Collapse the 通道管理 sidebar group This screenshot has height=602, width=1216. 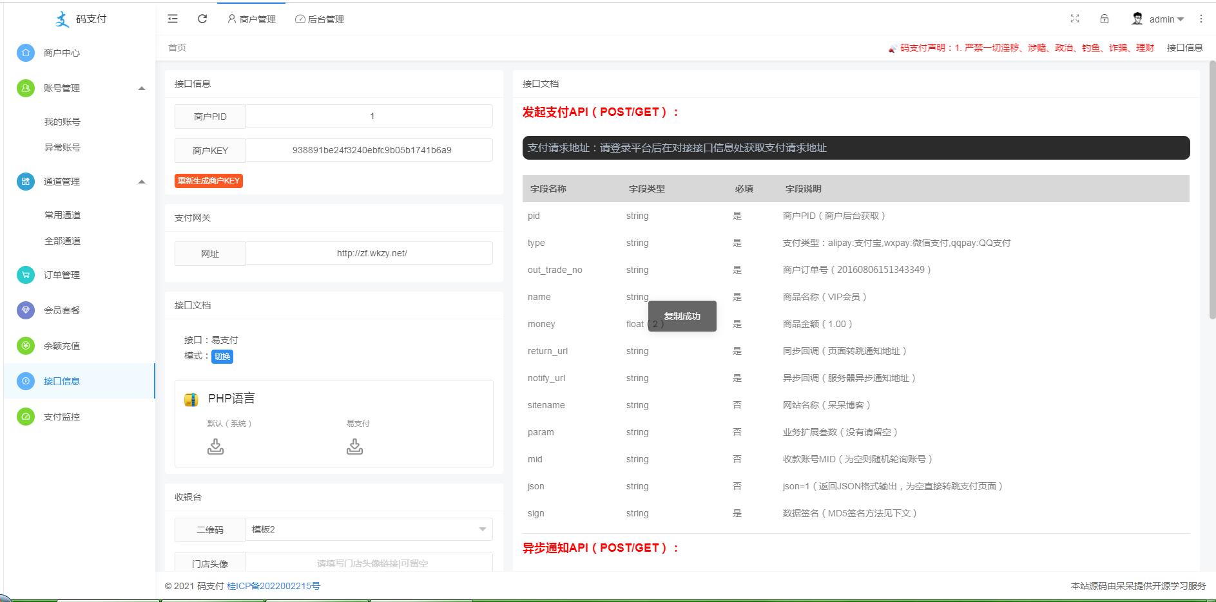click(142, 182)
